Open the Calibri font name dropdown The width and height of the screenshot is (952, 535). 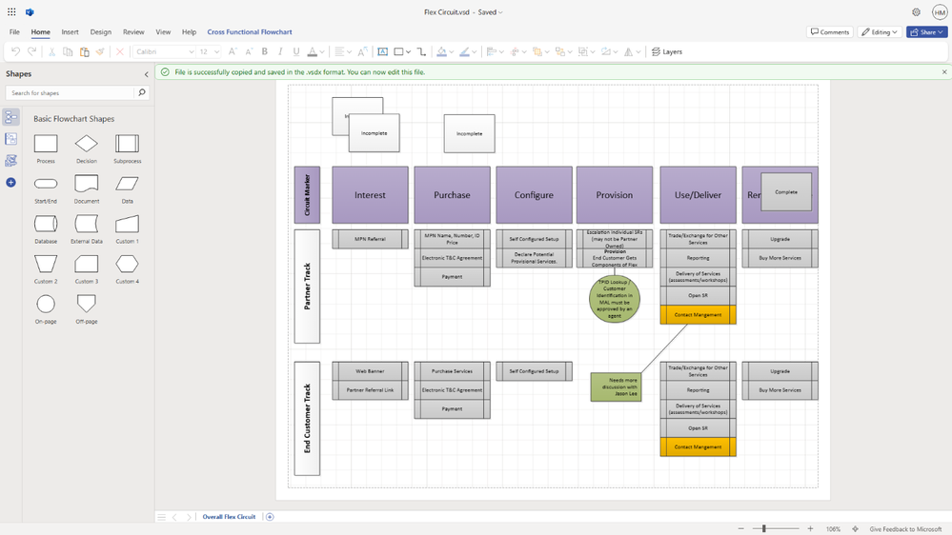[x=164, y=51]
